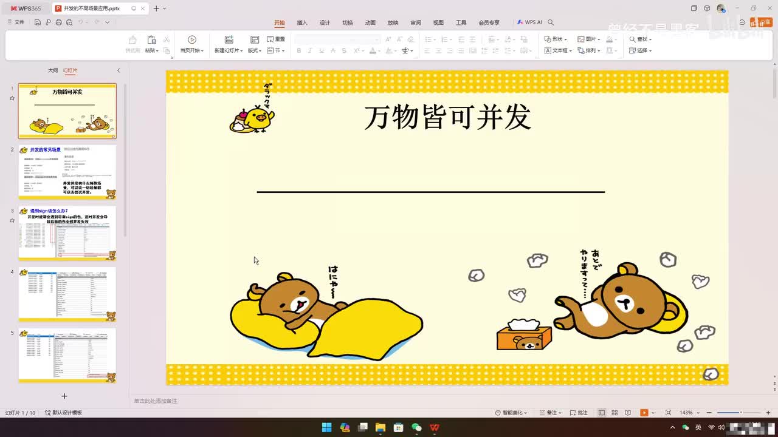Toggle Strikethrough formatting
Screen dimensions: 778x437
[333, 51]
